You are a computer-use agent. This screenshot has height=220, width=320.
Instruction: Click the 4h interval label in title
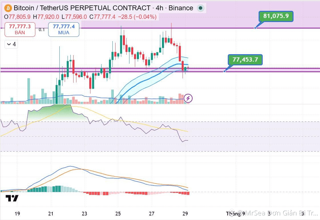point(159,8)
